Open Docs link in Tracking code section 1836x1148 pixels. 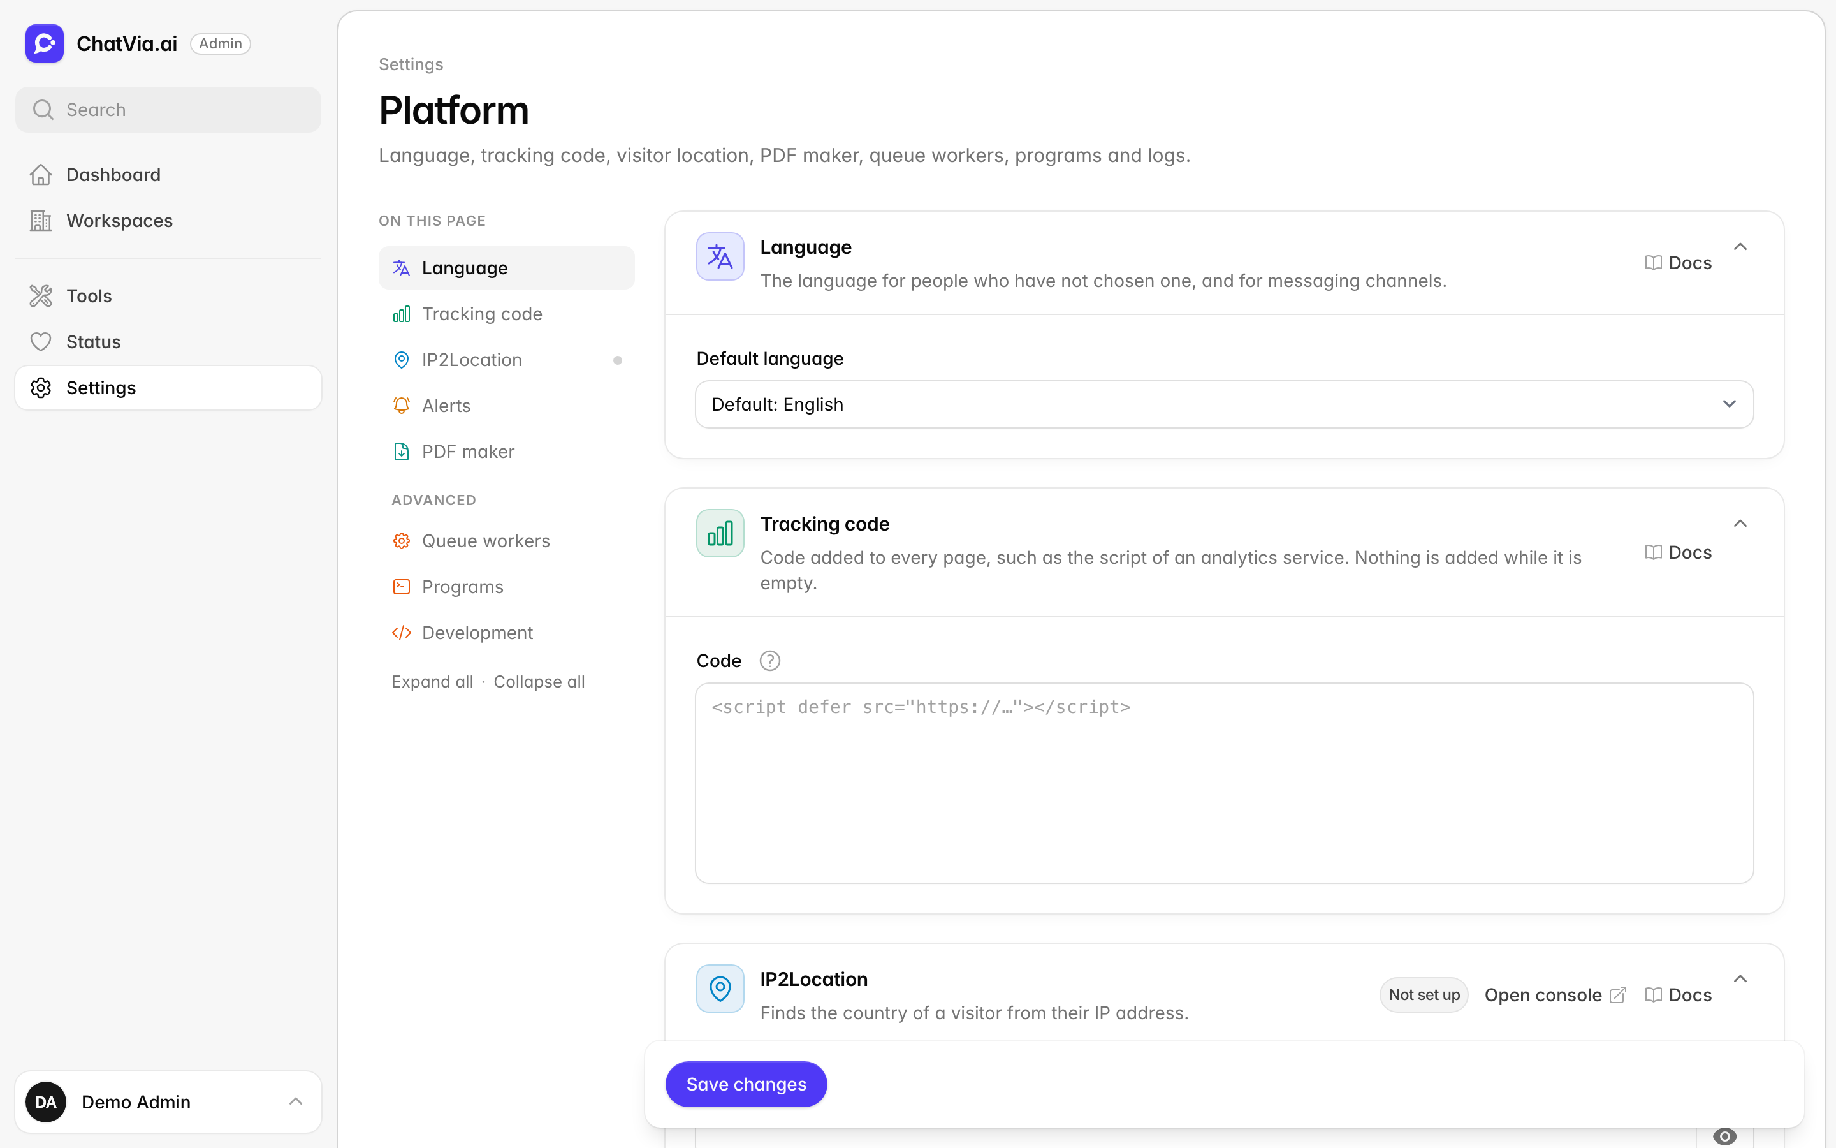(1678, 553)
